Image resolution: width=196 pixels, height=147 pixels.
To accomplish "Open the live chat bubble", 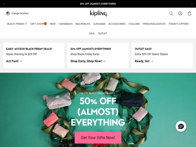I will (x=181, y=126).
